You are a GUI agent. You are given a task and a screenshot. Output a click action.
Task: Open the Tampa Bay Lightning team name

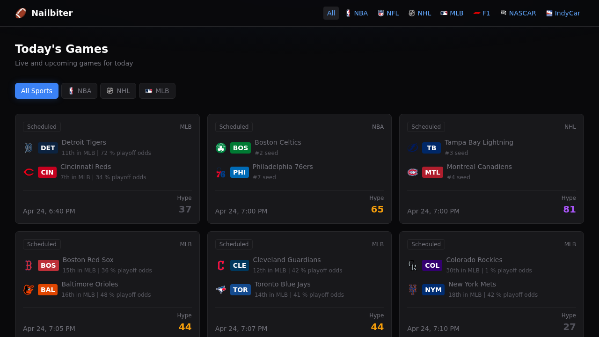tap(479, 142)
